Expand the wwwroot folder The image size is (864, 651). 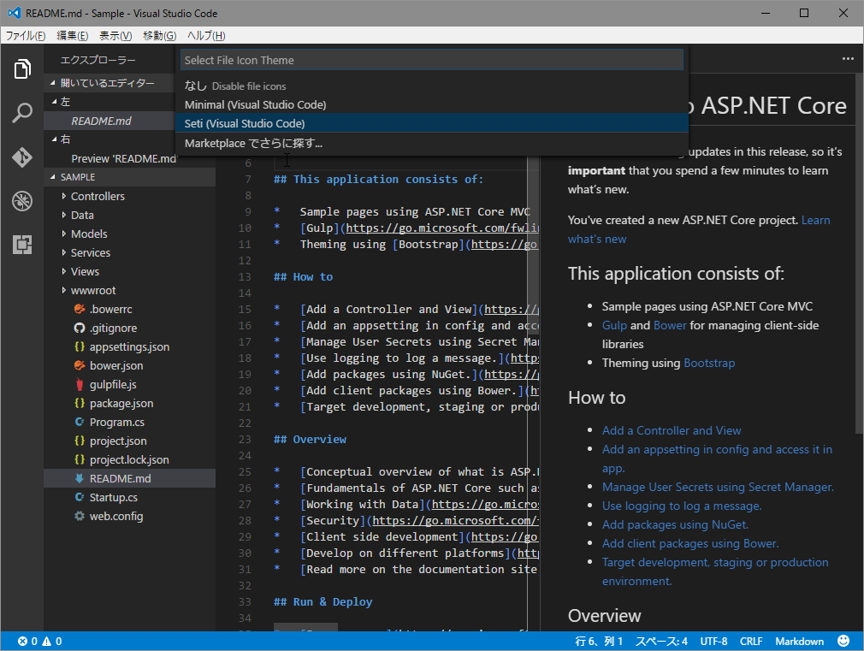click(92, 290)
